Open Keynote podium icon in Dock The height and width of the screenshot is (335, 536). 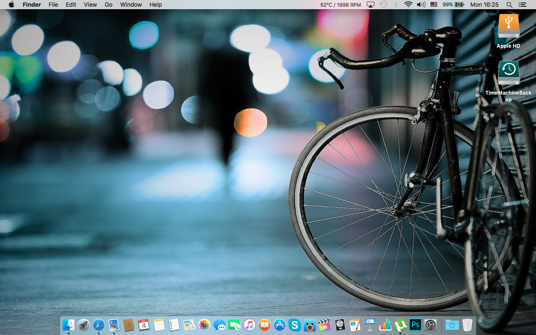click(x=370, y=325)
